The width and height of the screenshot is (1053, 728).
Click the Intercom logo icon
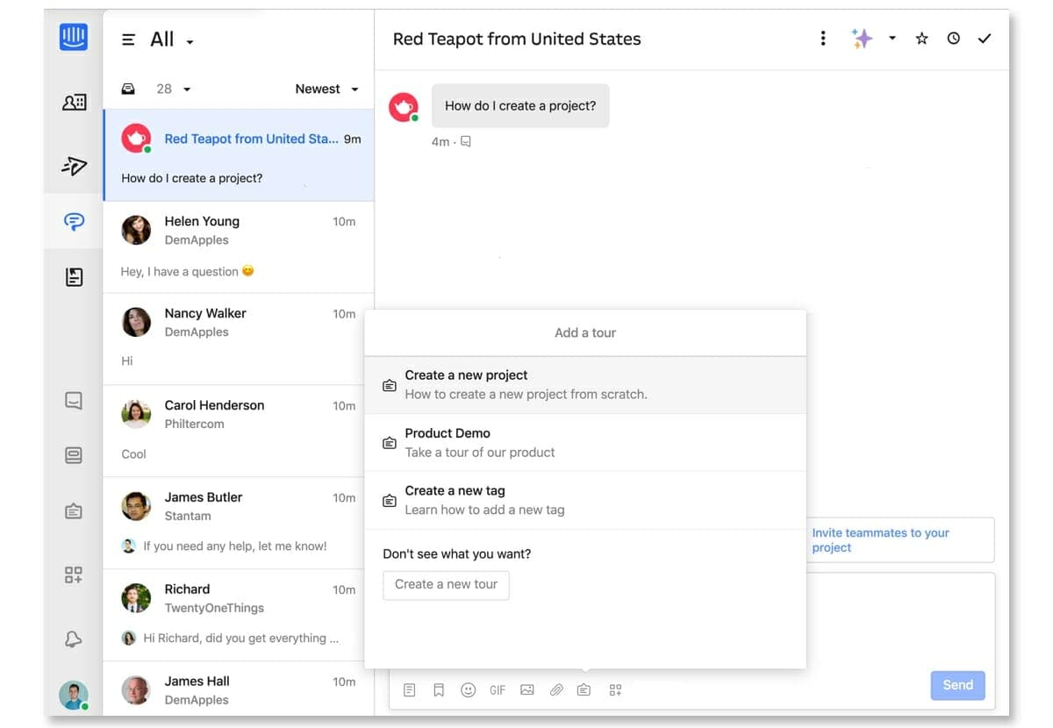(74, 36)
